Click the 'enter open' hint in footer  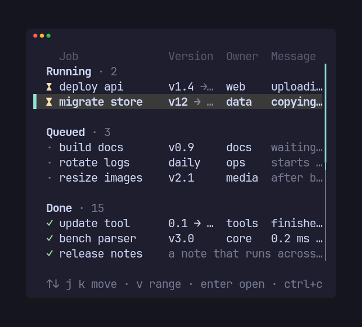[232, 284]
